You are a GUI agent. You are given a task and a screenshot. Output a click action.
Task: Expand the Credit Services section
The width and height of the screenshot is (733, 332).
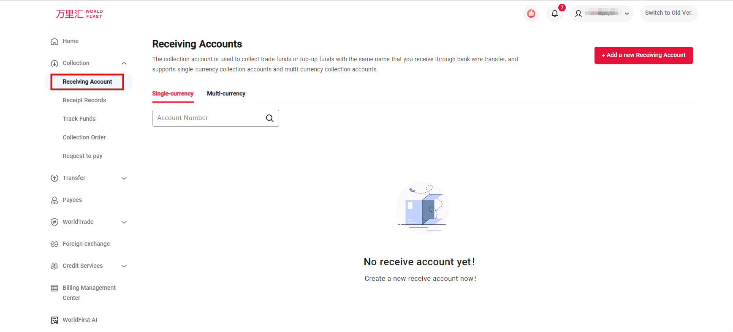124,266
